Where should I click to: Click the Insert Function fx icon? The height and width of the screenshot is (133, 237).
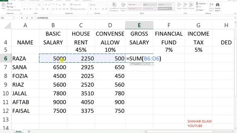coord(32,18)
